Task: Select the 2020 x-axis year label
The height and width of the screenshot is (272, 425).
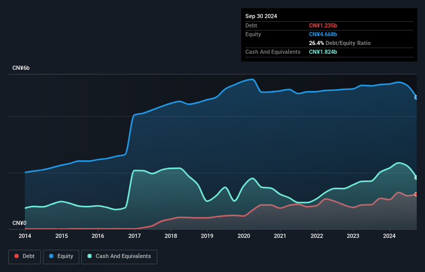Action: coord(244,237)
